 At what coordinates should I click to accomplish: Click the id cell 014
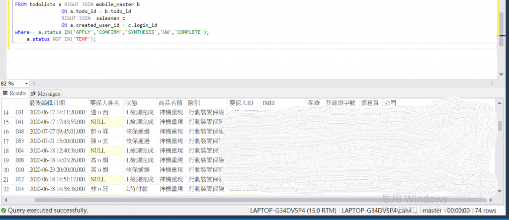pos(21,189)
